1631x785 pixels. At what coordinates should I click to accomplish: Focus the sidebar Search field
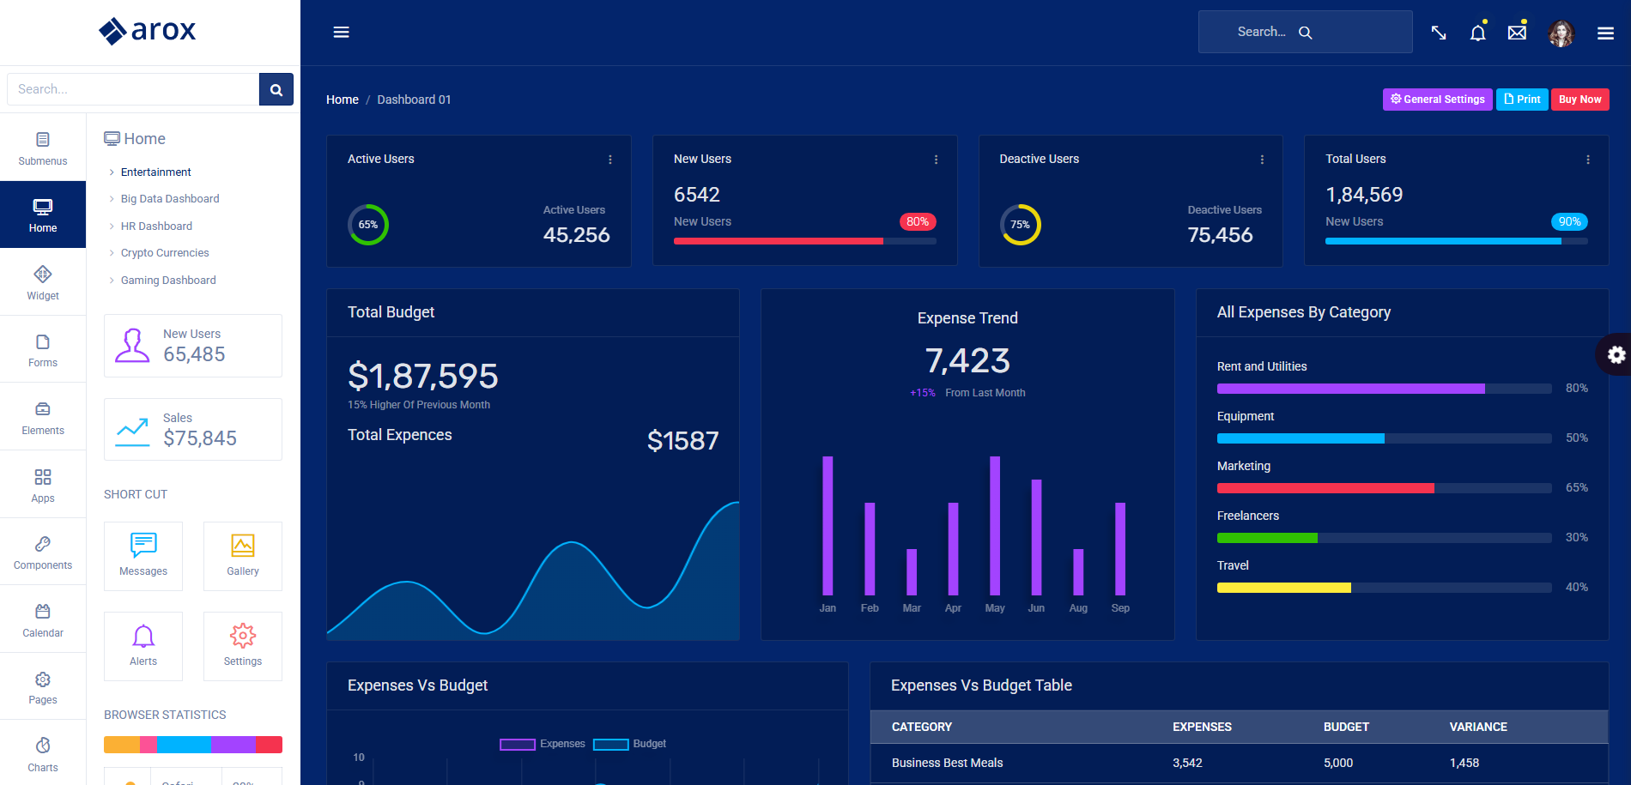(133, 89)
